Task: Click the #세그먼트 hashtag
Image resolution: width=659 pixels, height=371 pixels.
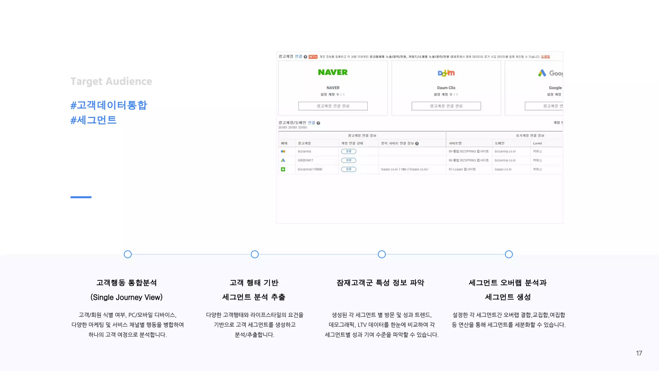Action: click(93, 120)
